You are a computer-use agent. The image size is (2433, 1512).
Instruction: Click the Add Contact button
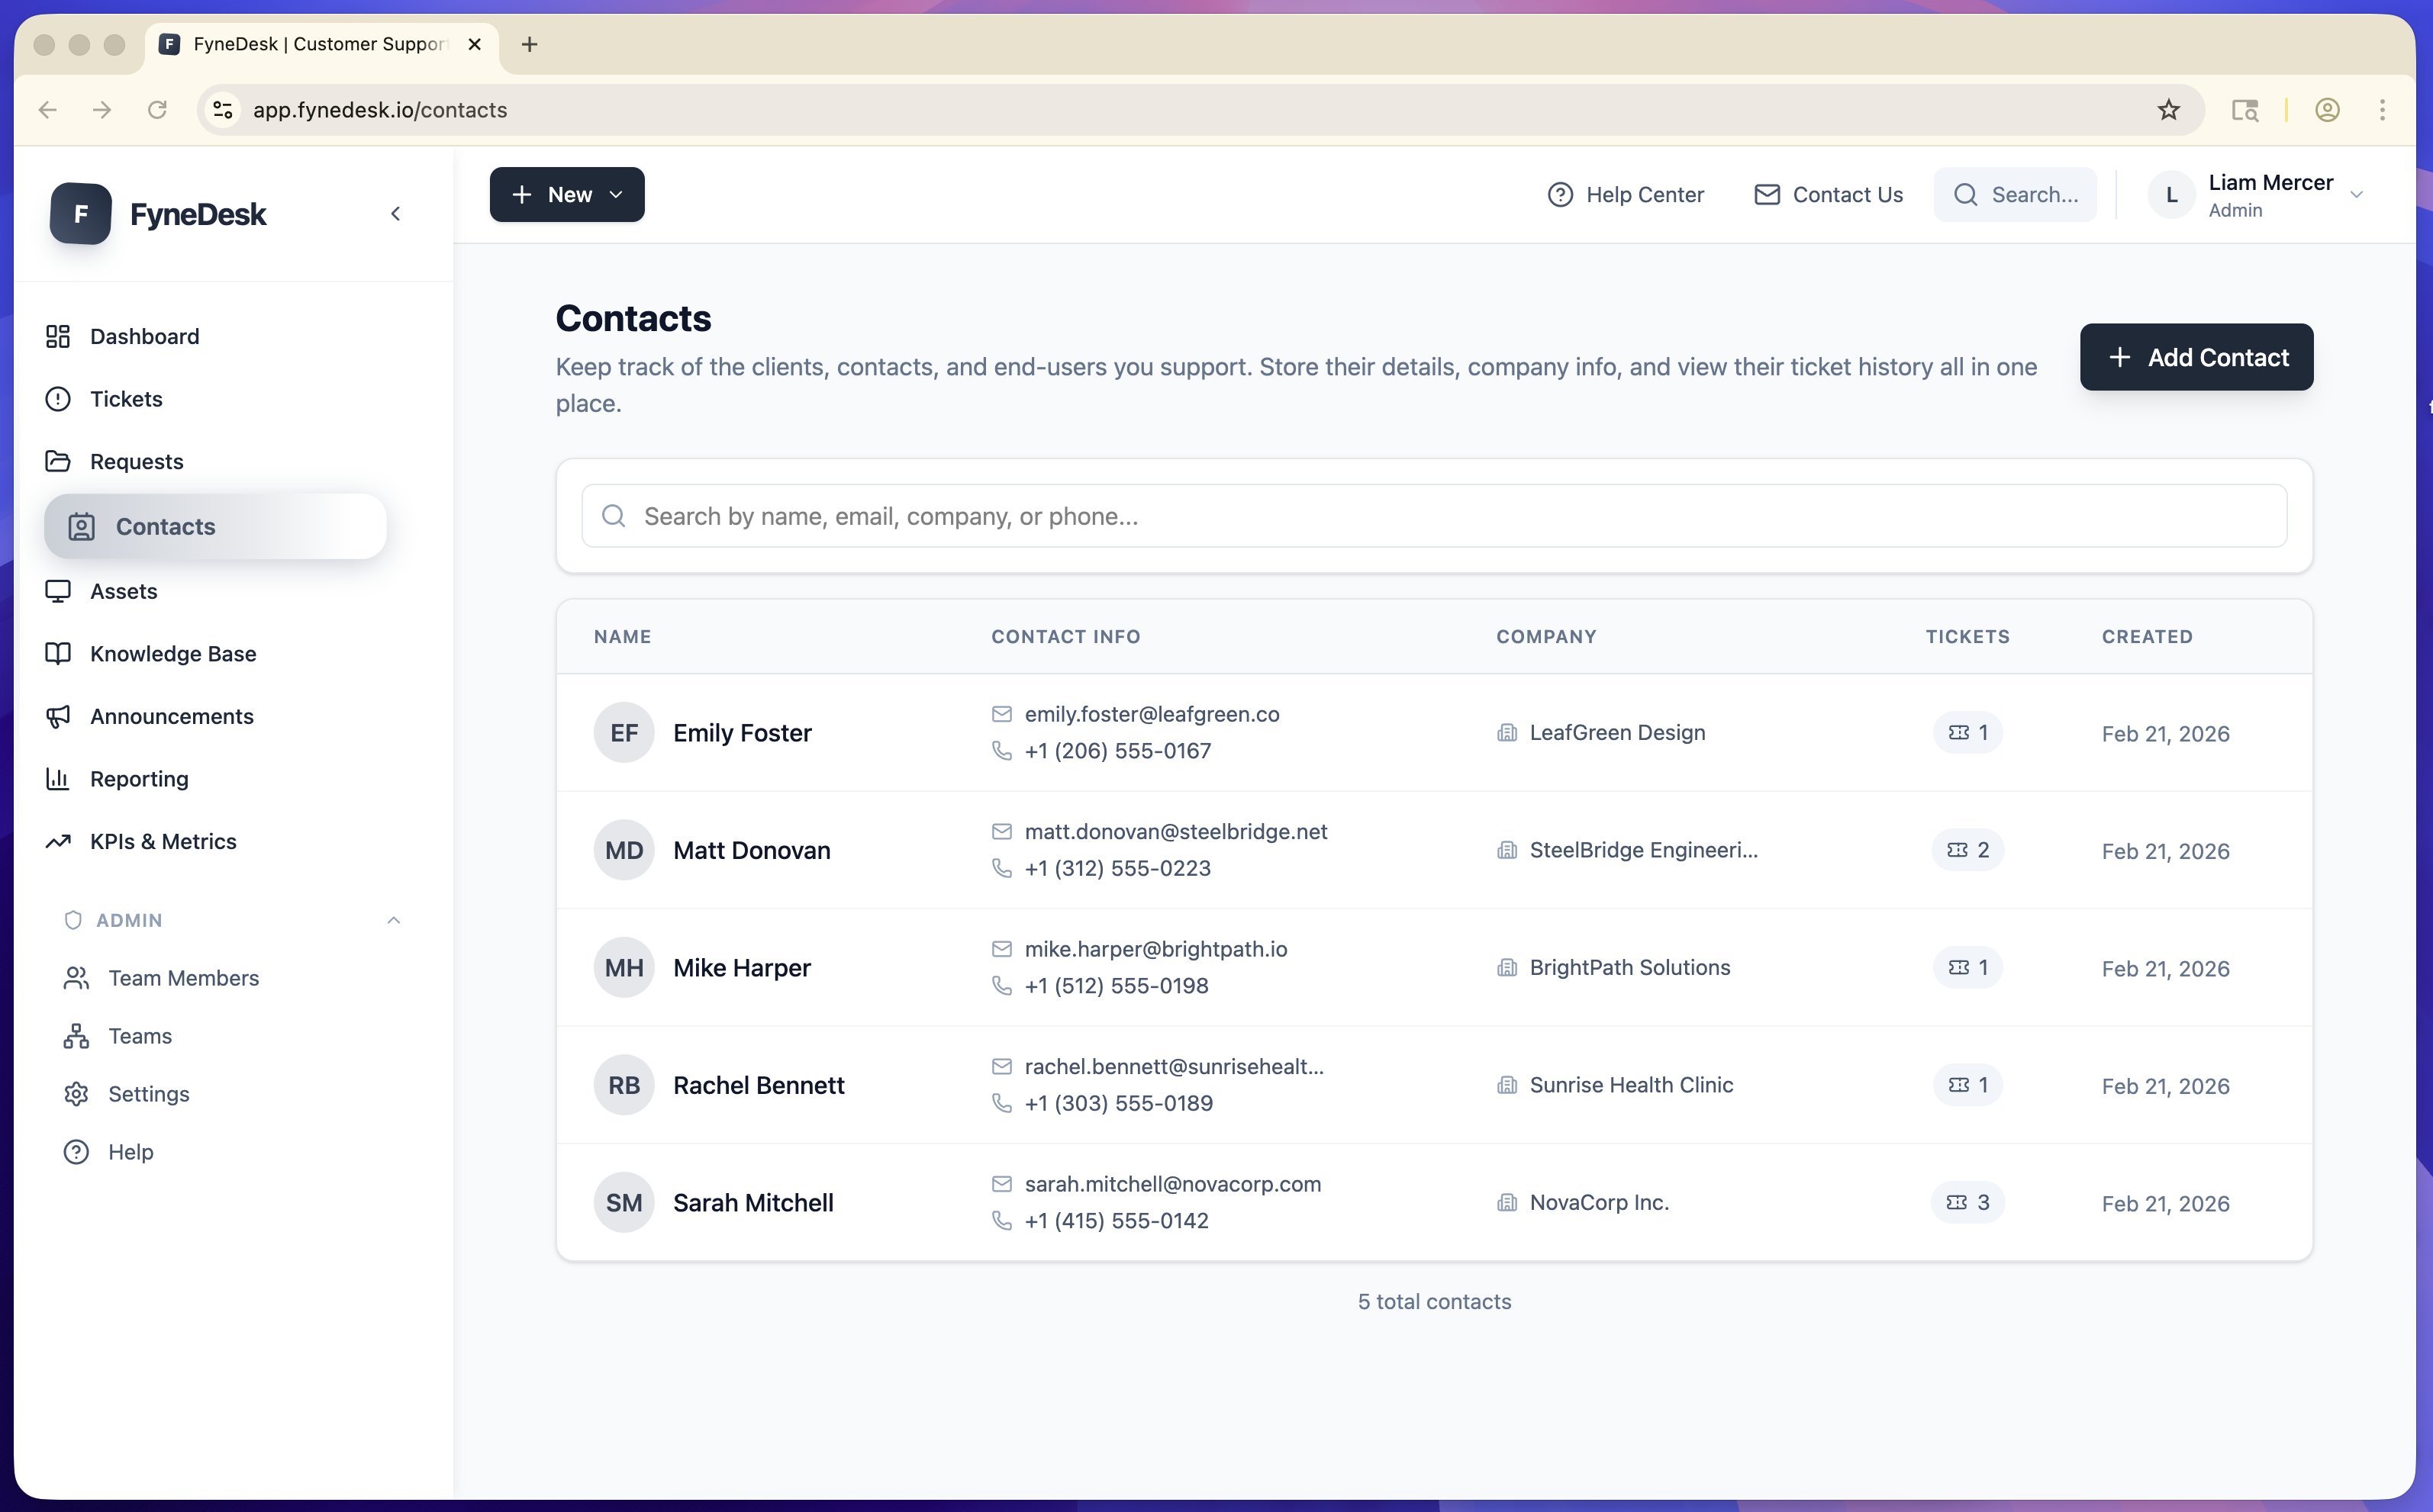2196,357
